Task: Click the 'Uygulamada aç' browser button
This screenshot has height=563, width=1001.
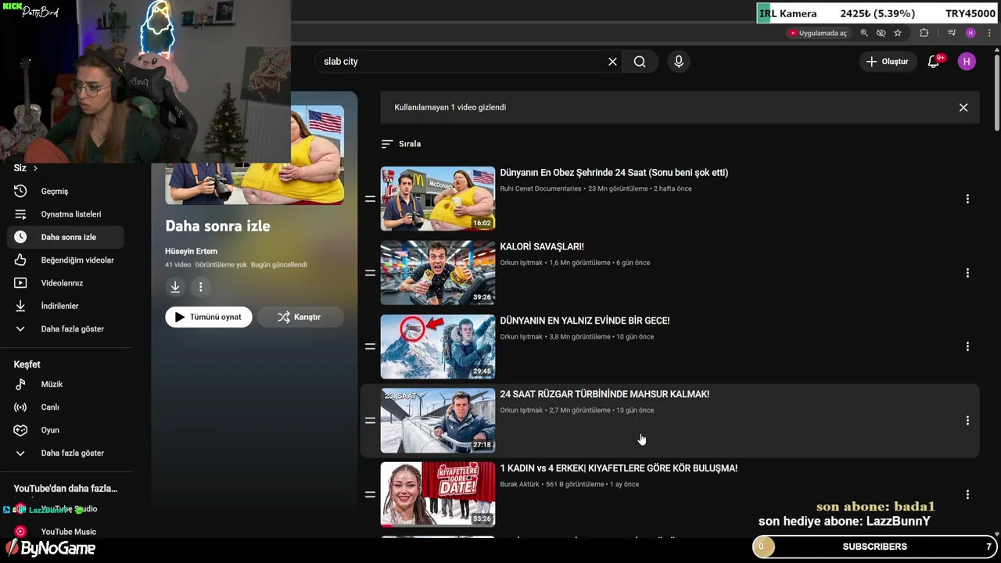Action: 818,33
